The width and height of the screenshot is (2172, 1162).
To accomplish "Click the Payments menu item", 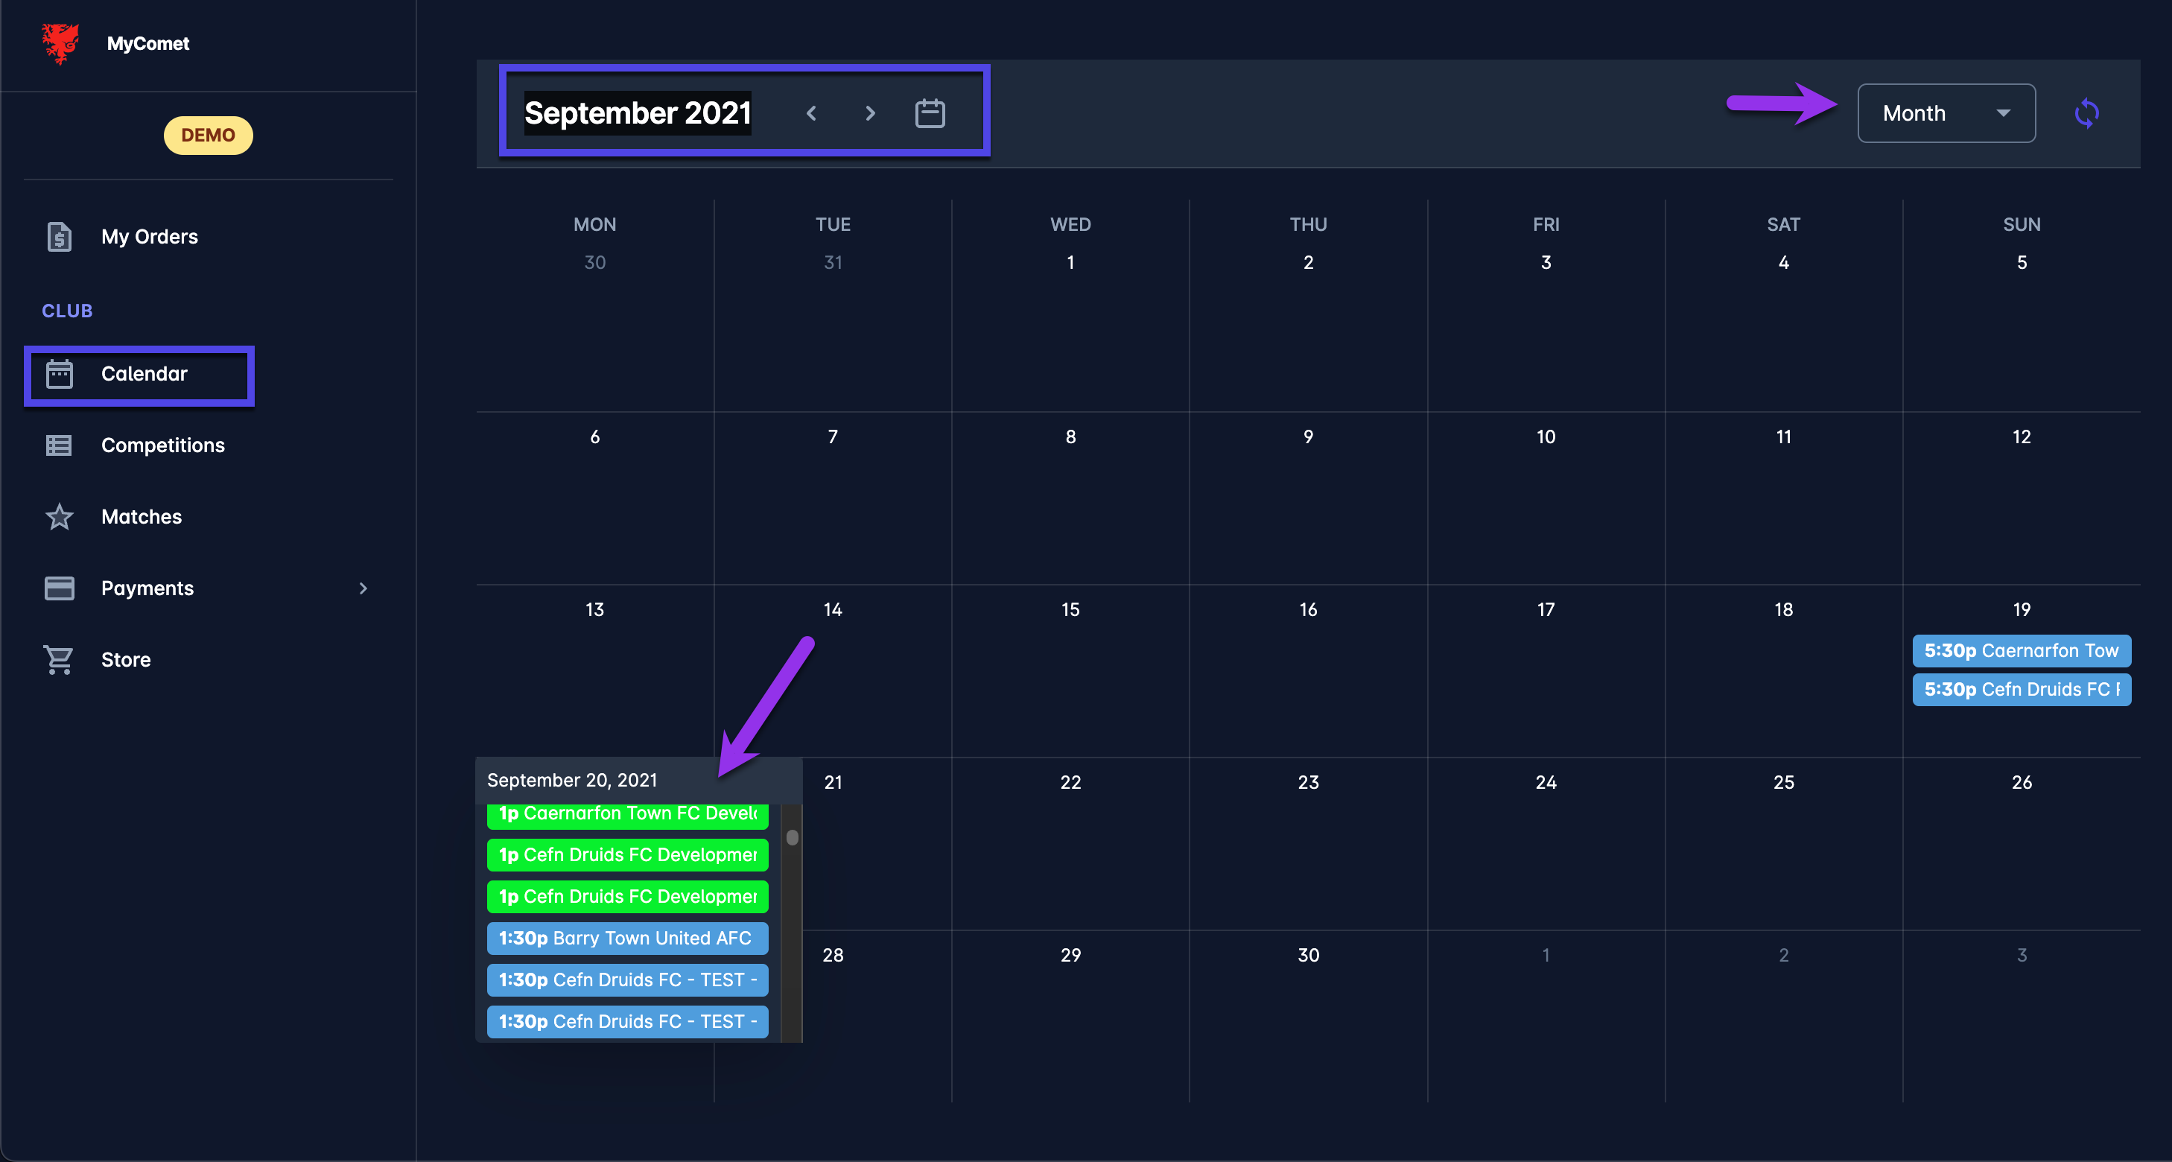I will coord(147,588).
